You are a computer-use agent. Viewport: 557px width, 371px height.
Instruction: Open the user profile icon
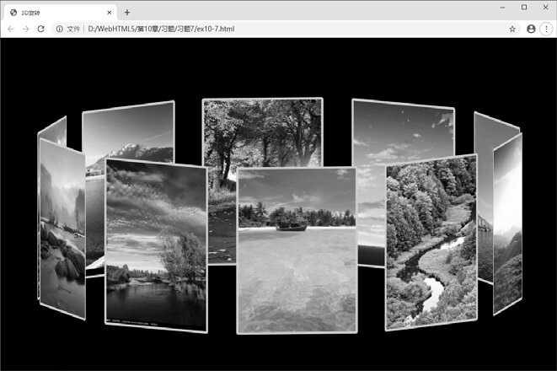coord(531,29)
